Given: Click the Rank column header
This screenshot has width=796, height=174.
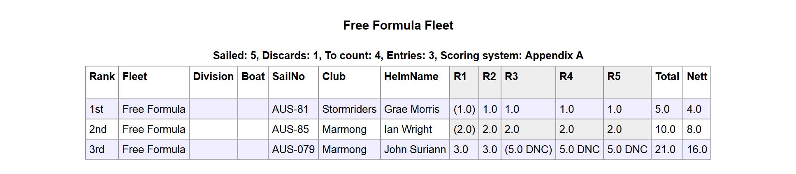Looking at the screenshot, I should 102,77.
